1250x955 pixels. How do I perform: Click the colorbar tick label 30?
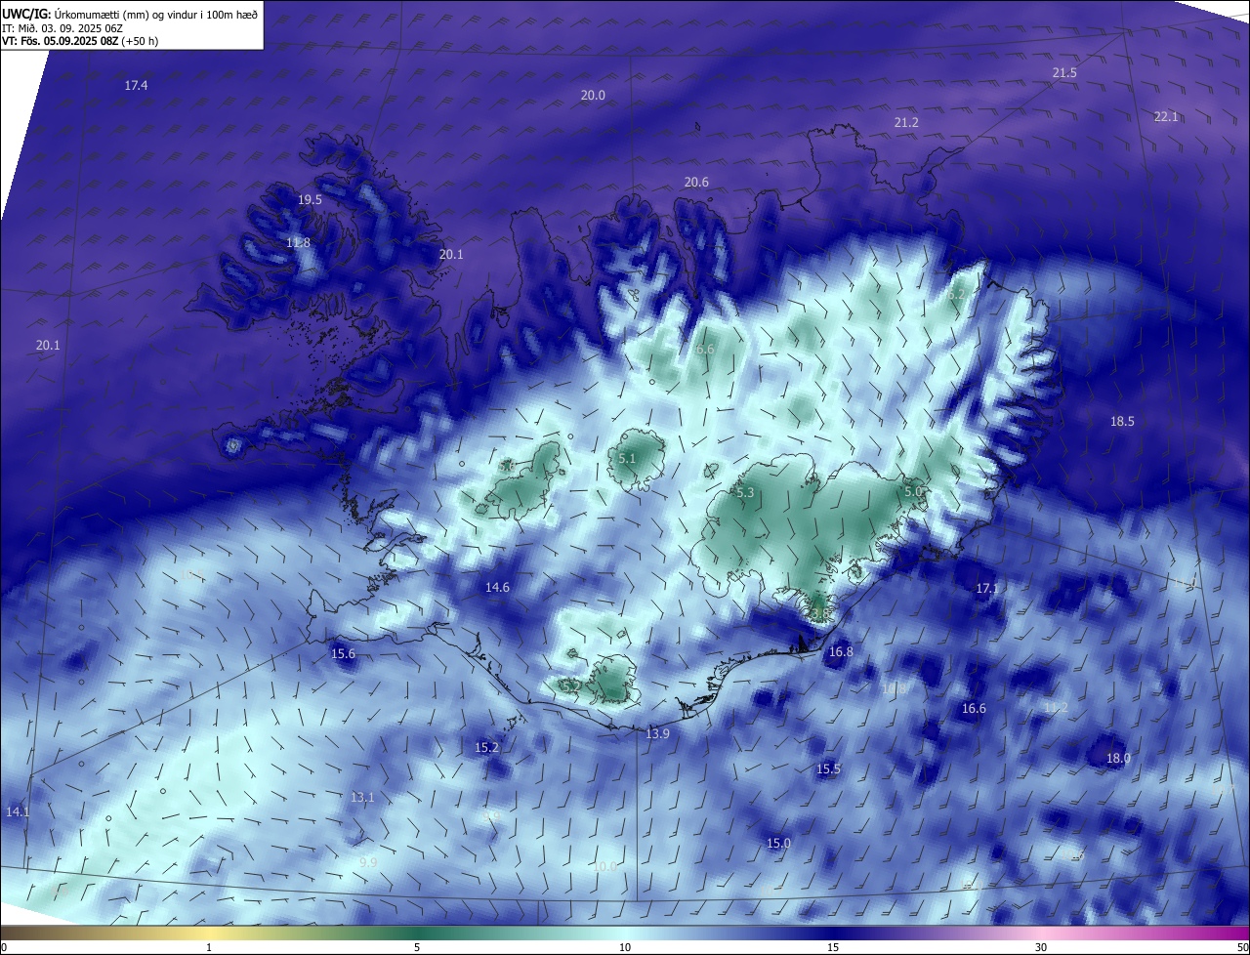(x=1041, y=947)
